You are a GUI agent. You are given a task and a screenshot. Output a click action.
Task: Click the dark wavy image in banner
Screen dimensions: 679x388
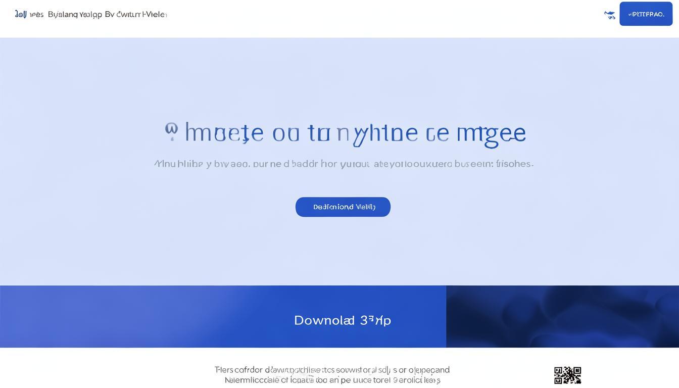562,316
